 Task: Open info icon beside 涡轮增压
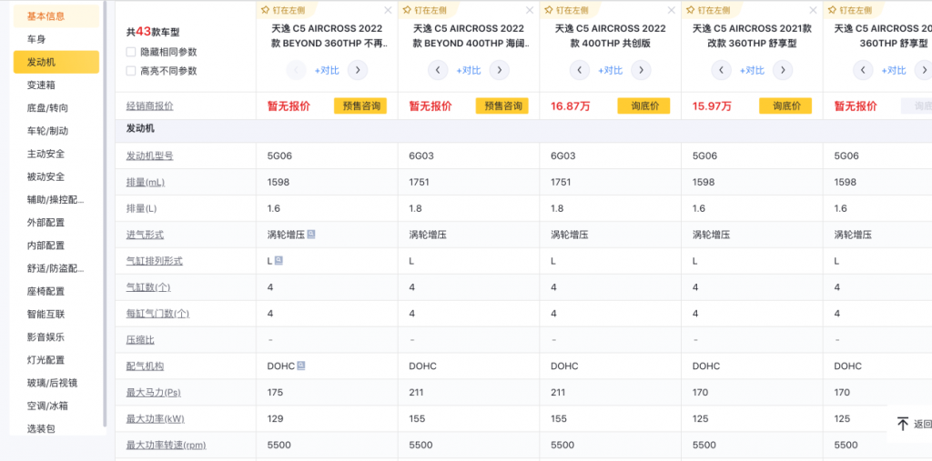coord(311,234)
